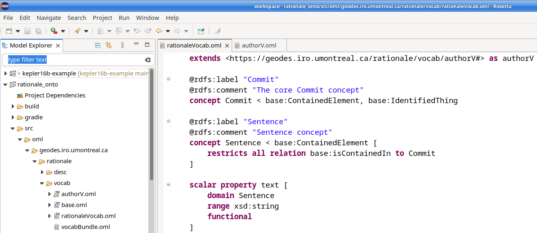
Task: Collapse the rationale_onto project
Action: pyautogui.click(x=5, y=84)
